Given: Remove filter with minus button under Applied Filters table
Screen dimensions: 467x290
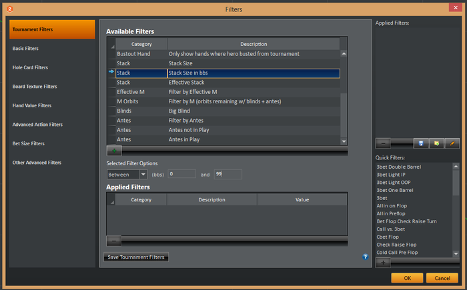Looking at the screenshot, I should [114, 241].
